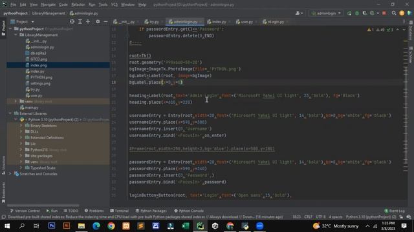Go to previous highlighted error arrow
414x232 pixels.
click(398, 30)
